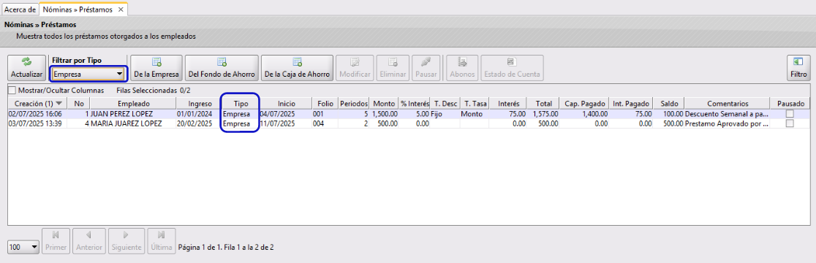Sort by the % Interés column header
The height and width of the screenshot is (263, 816).
tap(415, 104)
